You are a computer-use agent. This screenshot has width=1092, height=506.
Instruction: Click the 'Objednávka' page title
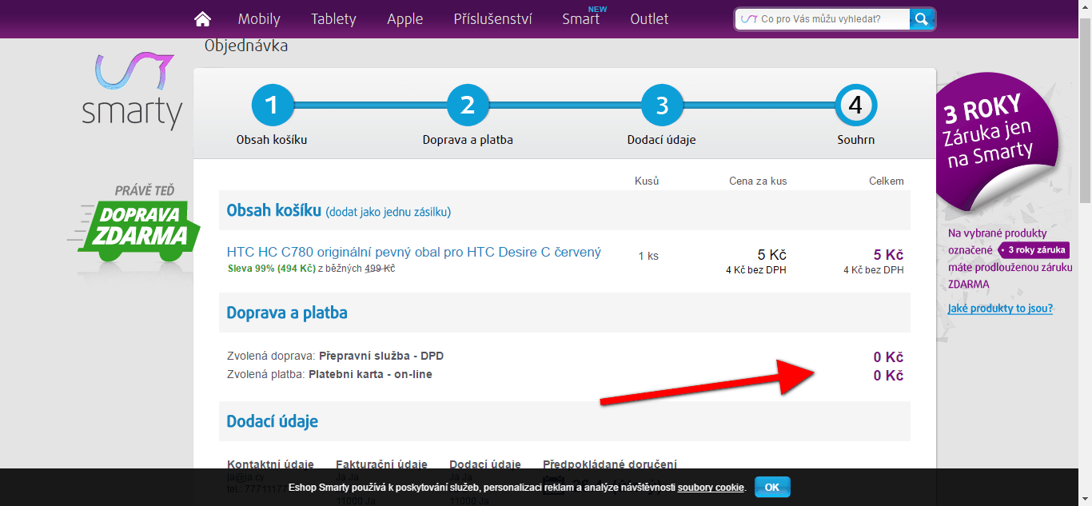pos(246,46)
